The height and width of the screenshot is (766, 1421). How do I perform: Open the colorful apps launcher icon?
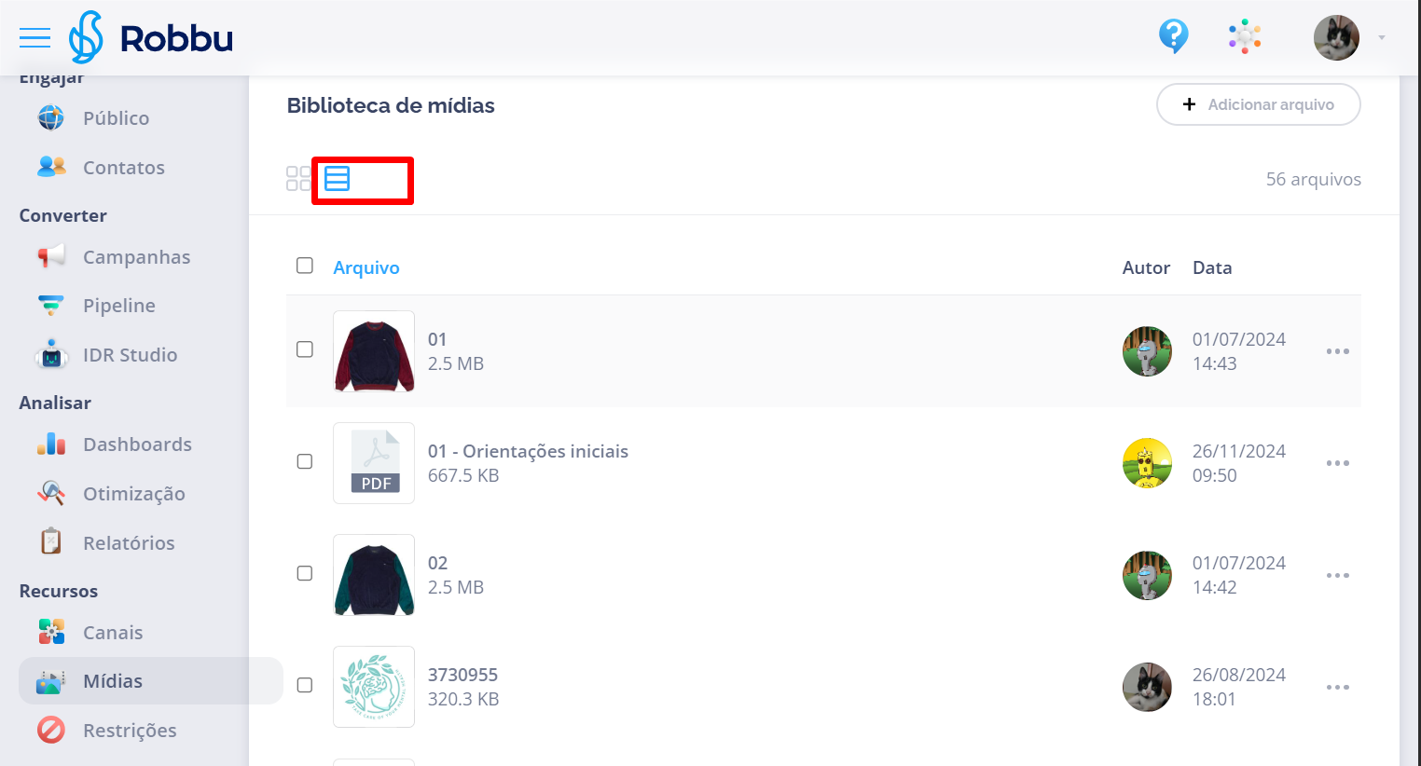point(1245,37)
